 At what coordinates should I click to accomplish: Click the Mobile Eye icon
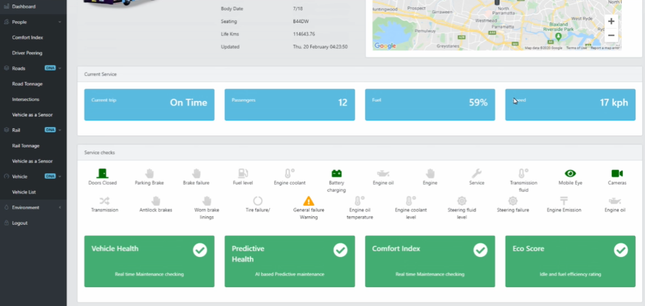point(570,173)
